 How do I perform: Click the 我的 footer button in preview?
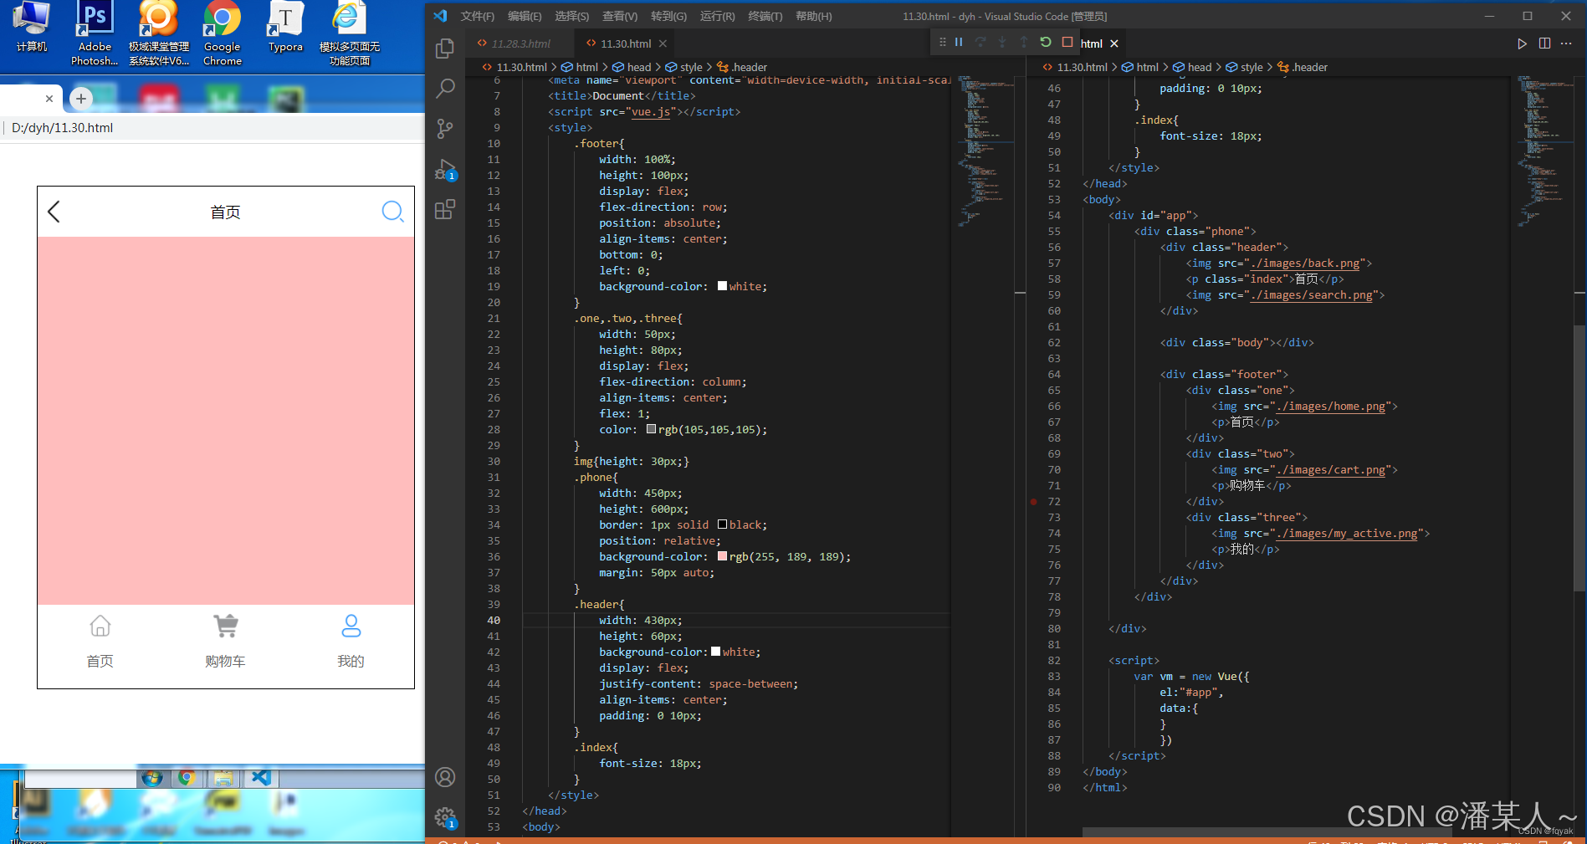351,642
